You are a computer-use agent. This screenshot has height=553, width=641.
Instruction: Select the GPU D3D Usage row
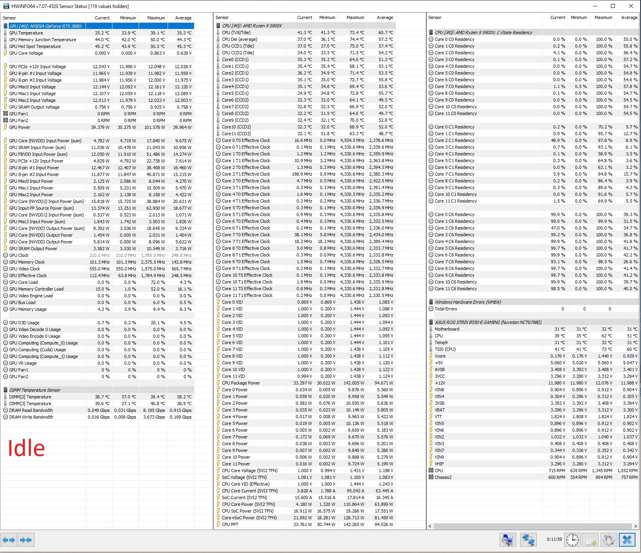point(98,323)
